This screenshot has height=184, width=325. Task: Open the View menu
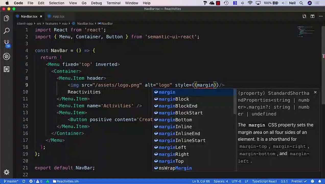coord(73,3)
